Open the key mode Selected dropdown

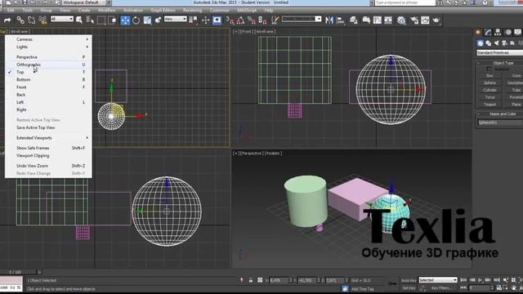coord(438,280)
